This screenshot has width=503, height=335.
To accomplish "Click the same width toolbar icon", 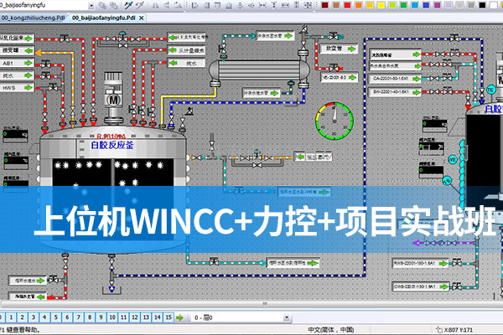I will coord(285,5).
